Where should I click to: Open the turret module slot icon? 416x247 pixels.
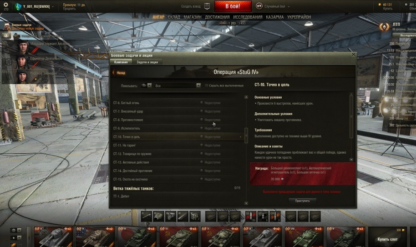tap(158, 217)
